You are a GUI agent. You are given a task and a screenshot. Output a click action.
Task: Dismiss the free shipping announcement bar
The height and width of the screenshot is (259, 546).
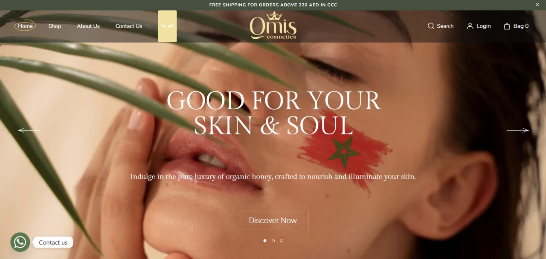(537, 5)
